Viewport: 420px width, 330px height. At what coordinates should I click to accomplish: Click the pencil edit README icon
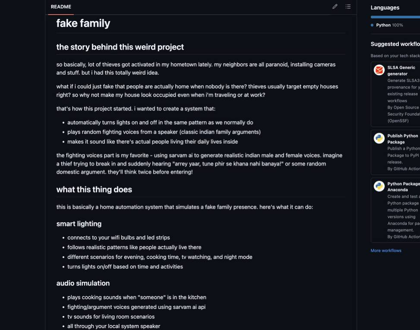point(335,6)
